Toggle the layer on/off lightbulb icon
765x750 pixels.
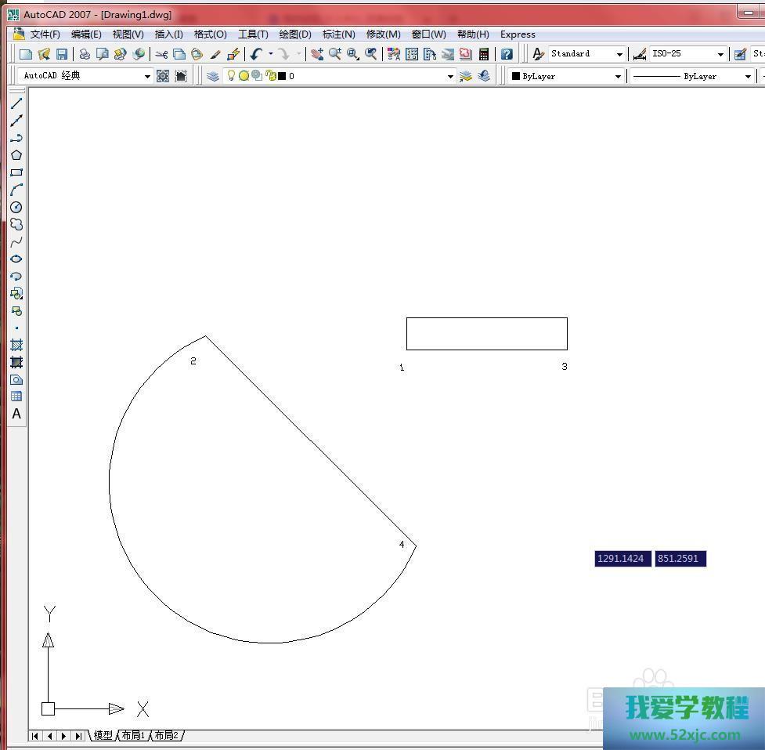(231, 76)
